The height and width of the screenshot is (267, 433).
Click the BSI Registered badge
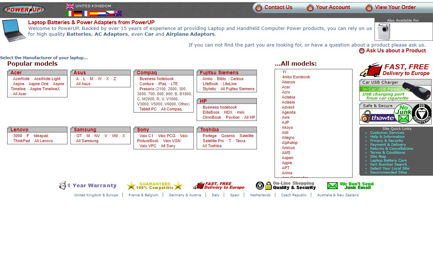click(422, 114)
